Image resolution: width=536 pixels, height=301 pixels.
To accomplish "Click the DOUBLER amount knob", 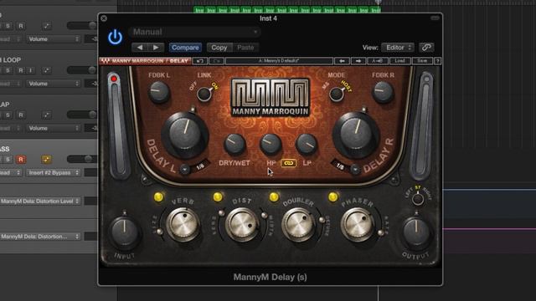I will (298, 224).
